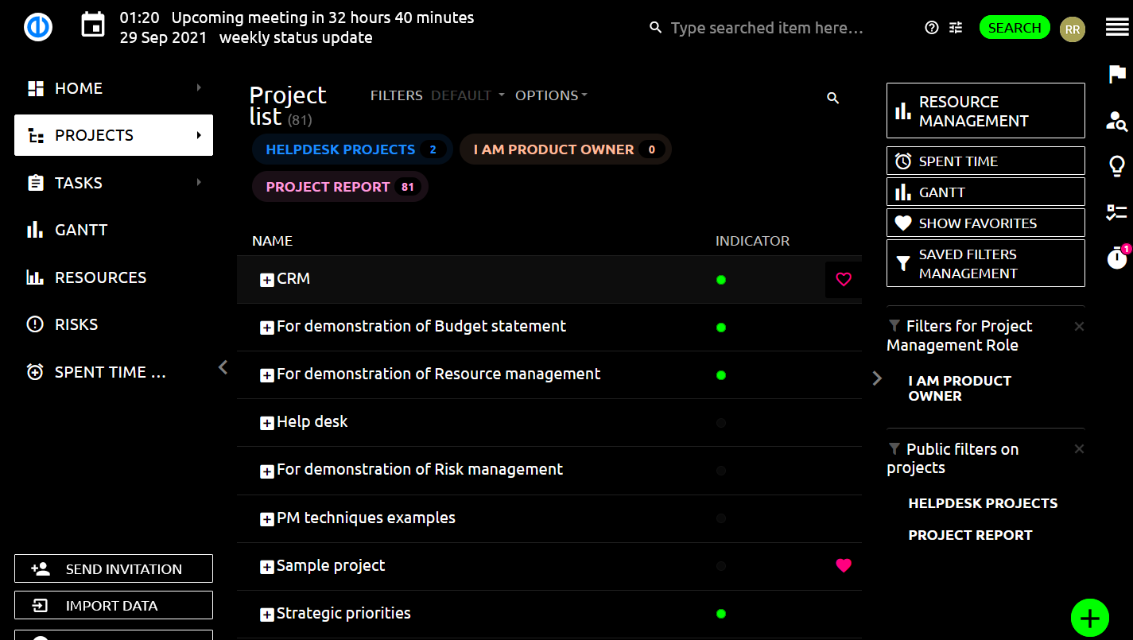Click the search input field
The width and height of the screenshot is (1133, 640).
pos(766,28)
